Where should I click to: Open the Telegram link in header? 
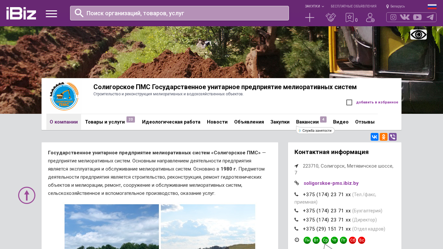click(430, 17)
